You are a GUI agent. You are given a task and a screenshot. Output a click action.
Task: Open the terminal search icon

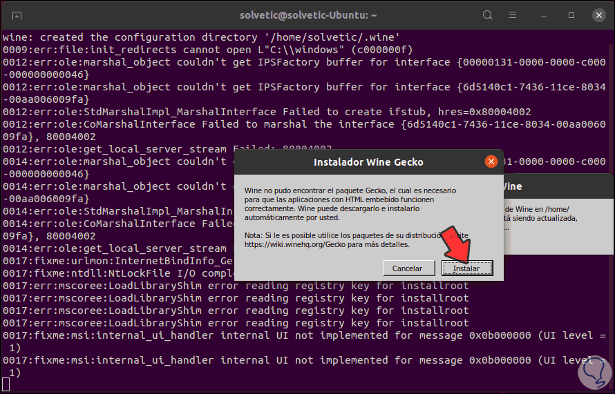[488, 15]
